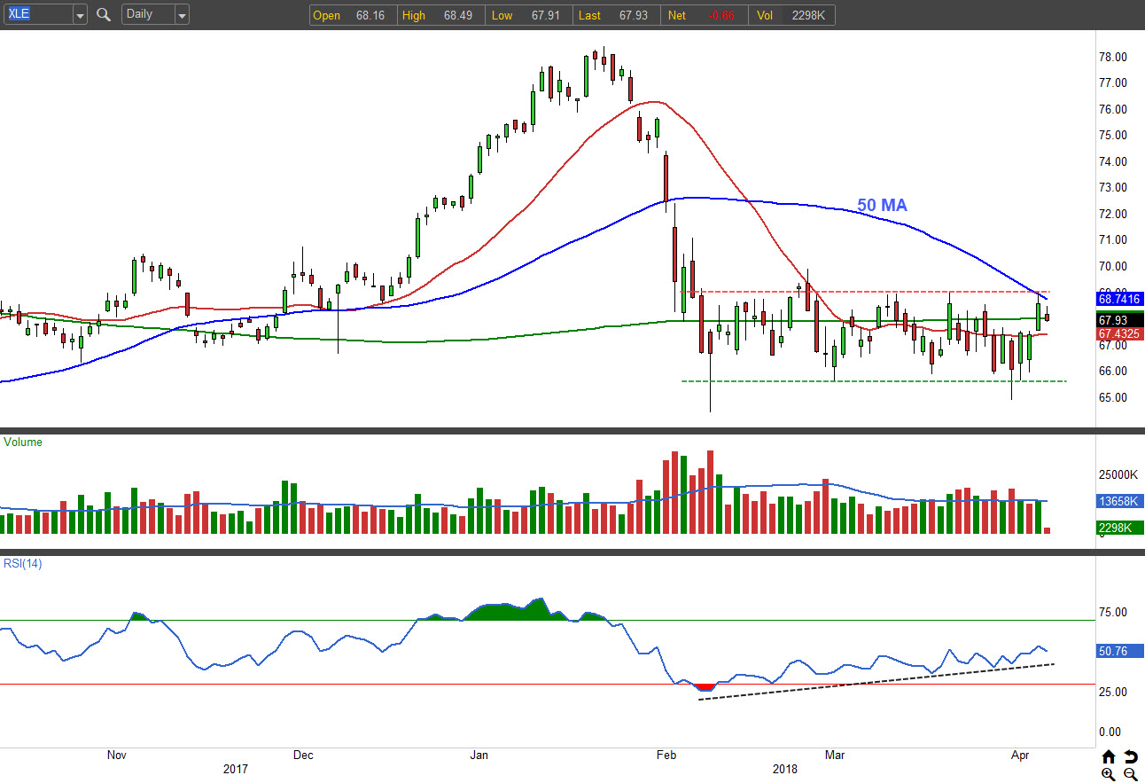Click the home icon to reset chart
The width and height of the screenshot is (1145, 783).
click(x=1109, y=756)
